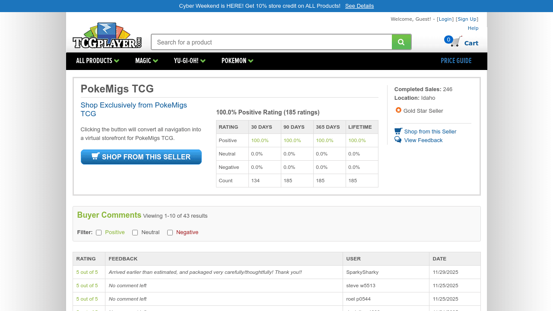Click the speech bubble icon beside View Feedback
Image resolution: width=553 pixels, height=311 pixels.
[x=398, y=140]
